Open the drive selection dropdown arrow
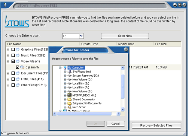189x137 pixels. click(81, 36)
